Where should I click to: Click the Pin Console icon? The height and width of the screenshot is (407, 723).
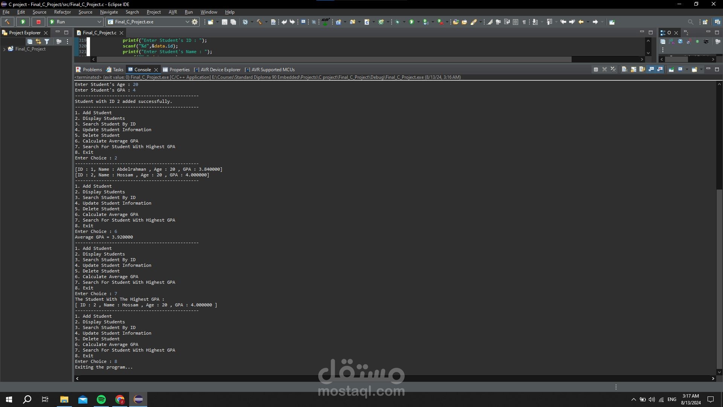[671, 69]
